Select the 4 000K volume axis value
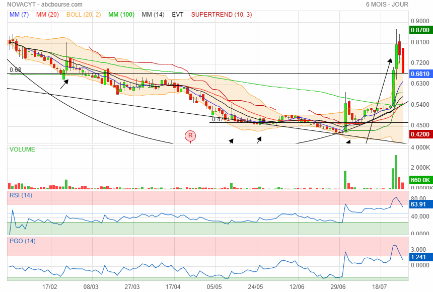 [420, 148]
